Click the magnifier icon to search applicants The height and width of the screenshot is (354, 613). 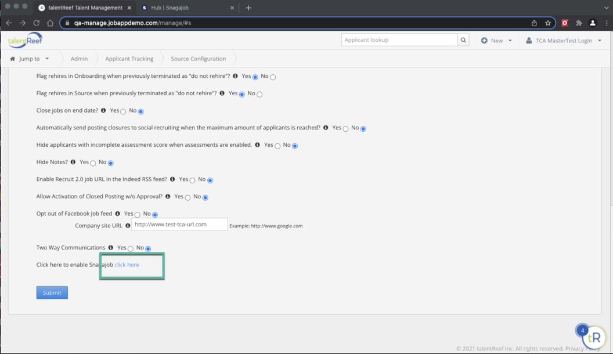(463, 39)
